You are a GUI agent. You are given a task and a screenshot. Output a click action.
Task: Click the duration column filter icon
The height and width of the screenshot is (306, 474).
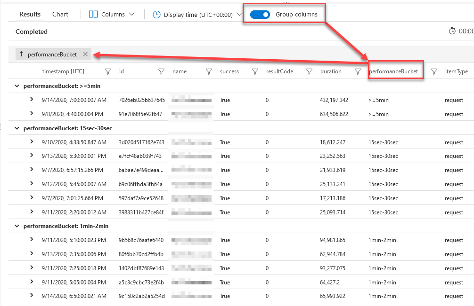point(358,71)
